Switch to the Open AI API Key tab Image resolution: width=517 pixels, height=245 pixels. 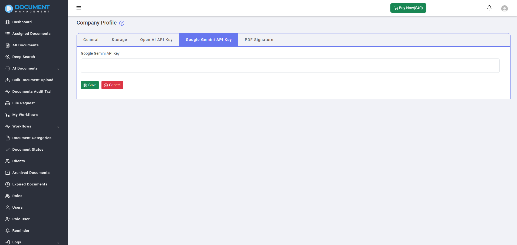(156, 40)
